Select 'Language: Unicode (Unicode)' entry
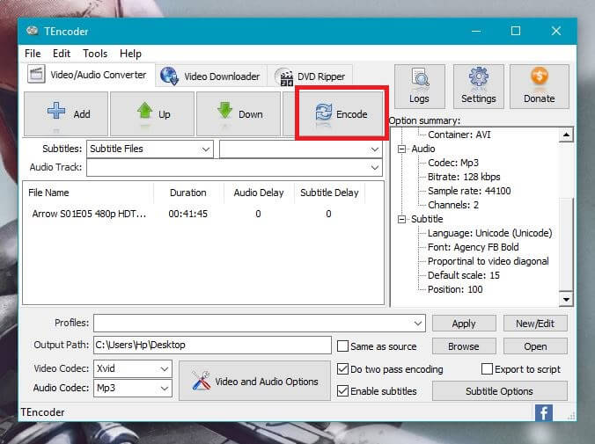 [x=490, y=233]
